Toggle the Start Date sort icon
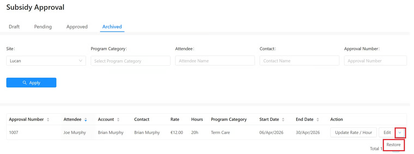This screenshot has height=154, width=414. click(283, 120)
